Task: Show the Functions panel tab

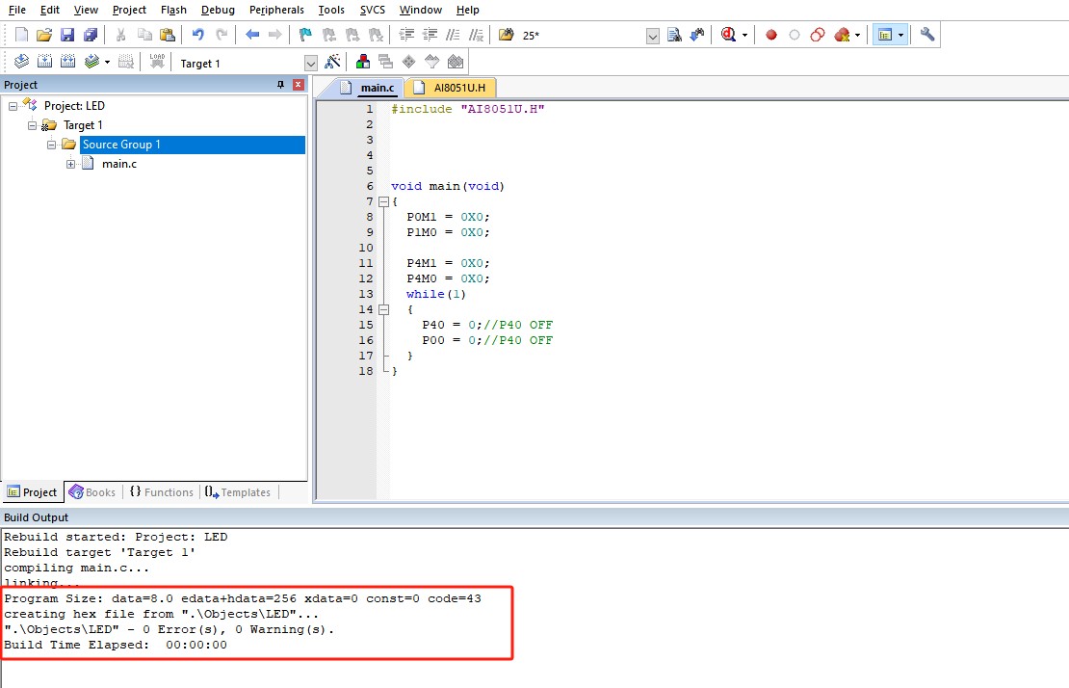Action: 162,492
